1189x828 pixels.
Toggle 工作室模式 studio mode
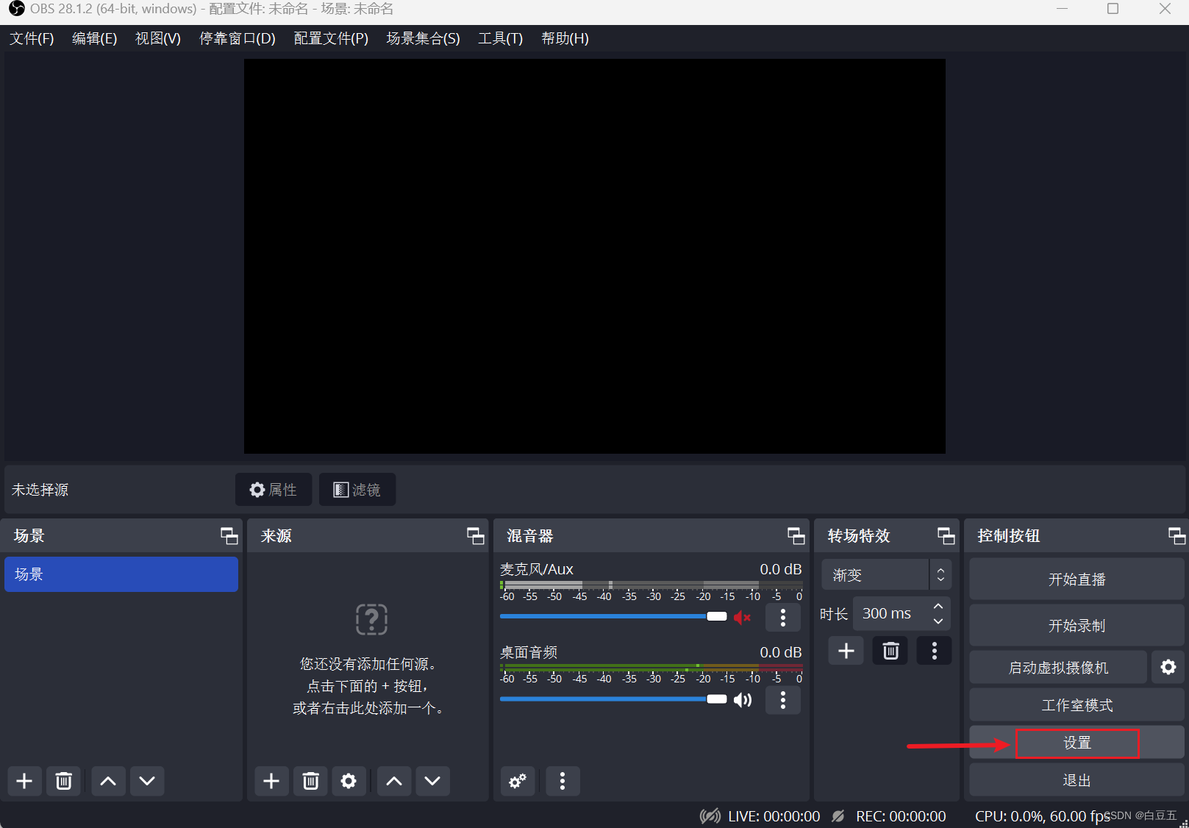(x=1076, y=705)
